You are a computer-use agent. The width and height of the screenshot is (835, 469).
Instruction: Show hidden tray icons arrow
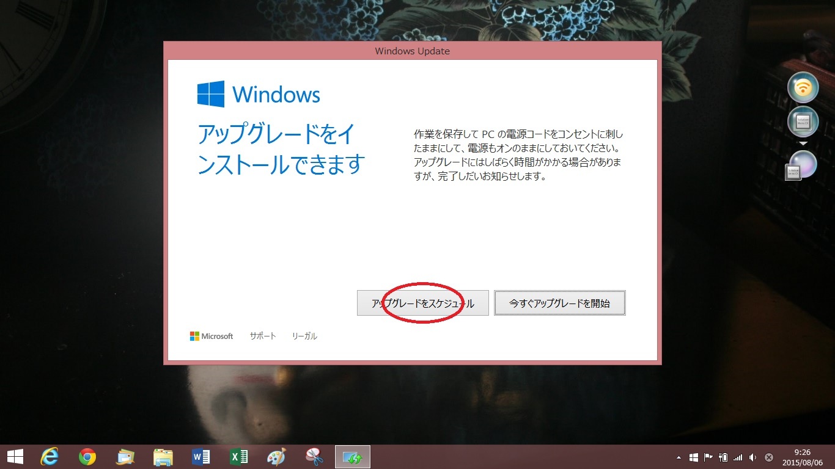[679, 457]
